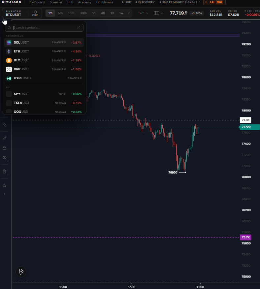This screenshot has width=260, height=289.
Task: Click the 24H OI $7.62B stat
Action: (x=233, y=13)
